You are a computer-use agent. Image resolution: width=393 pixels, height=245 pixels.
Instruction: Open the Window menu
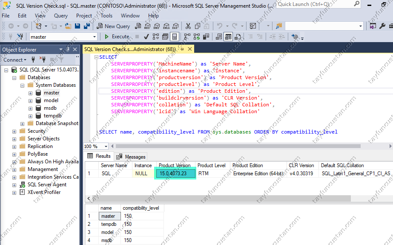[x=130, y=15]
